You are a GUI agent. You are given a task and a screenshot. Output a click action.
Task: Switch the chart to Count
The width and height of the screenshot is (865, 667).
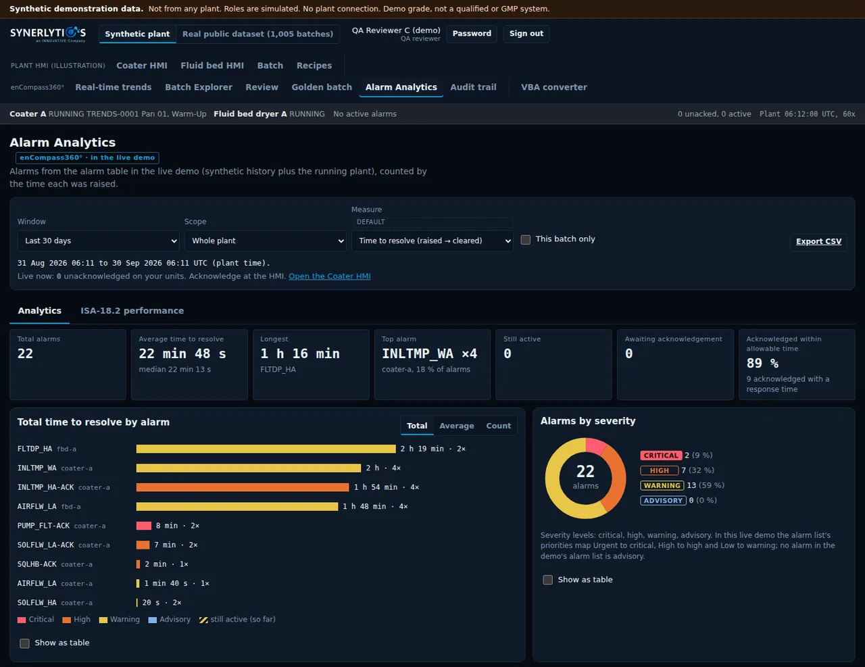click(499, 426)
